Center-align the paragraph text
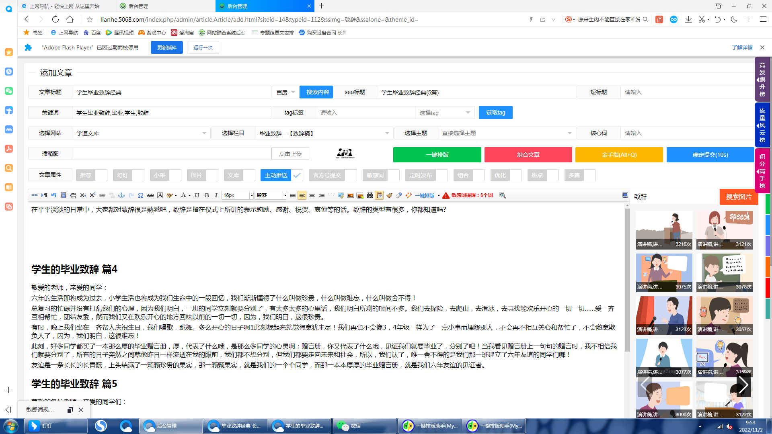772x434 pixels. click(312, 195)
